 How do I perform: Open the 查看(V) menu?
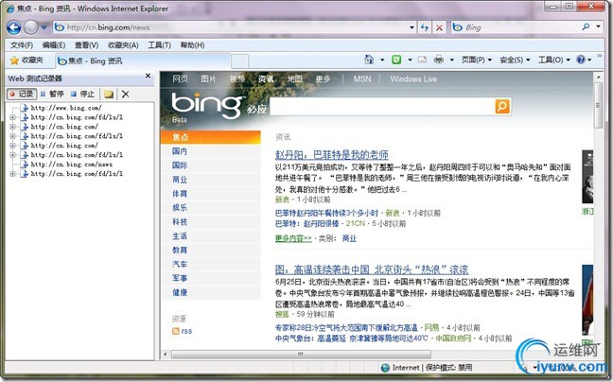tap(86, 45)
